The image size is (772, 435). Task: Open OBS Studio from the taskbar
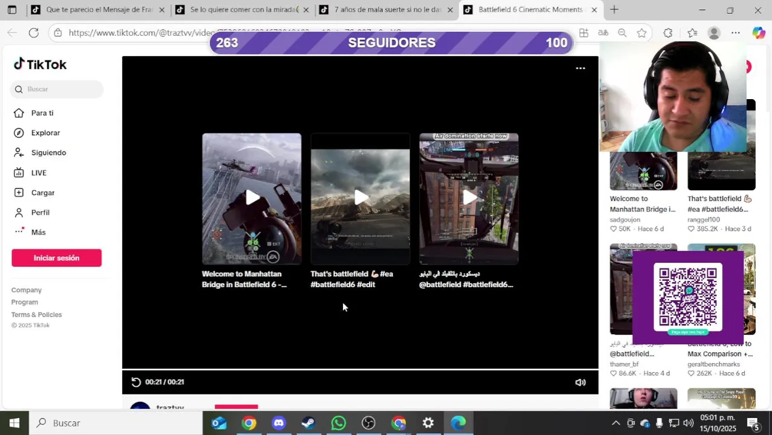tap(368, 423)
